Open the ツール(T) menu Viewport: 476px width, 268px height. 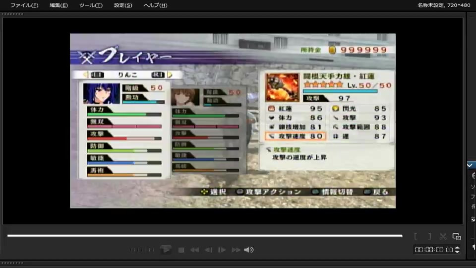point(91,5)
